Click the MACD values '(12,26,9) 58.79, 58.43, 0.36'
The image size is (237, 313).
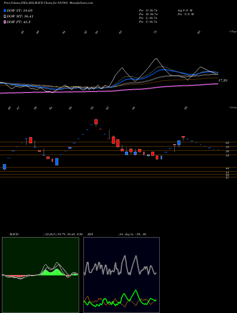pyautogui.click(x=63, y=234)
